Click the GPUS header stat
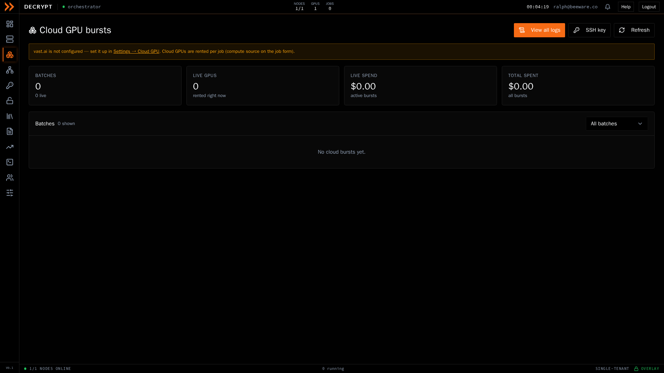Image resolution: width=664 pixels, height=373 pixels. [x=315, y=7]
